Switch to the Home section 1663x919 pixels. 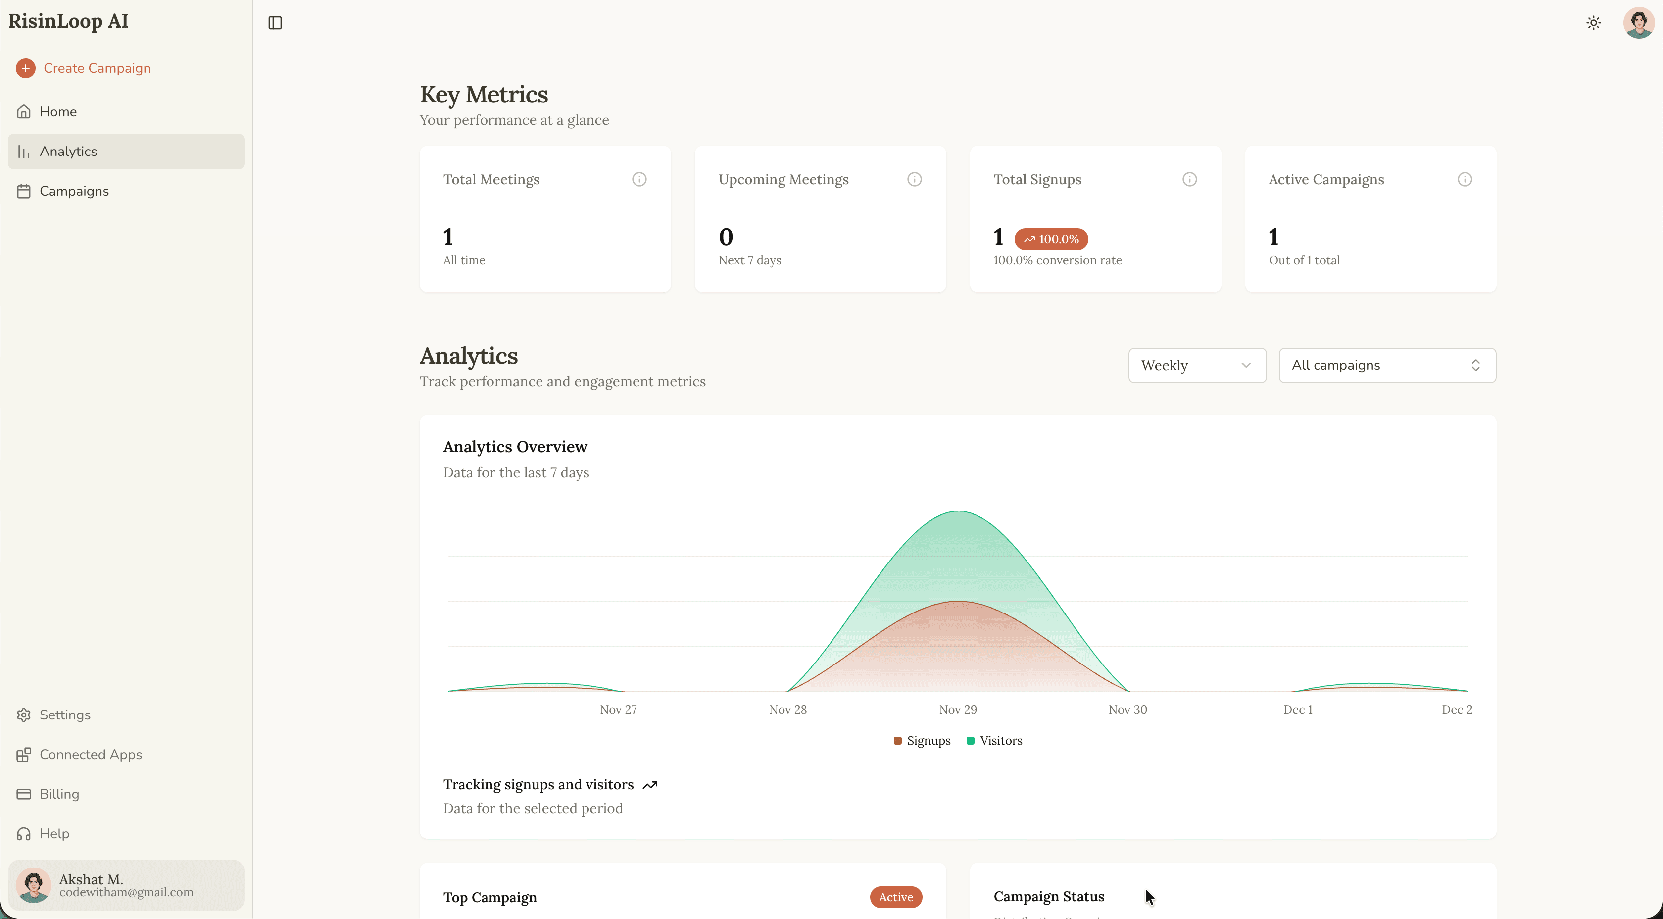(59, 111)
